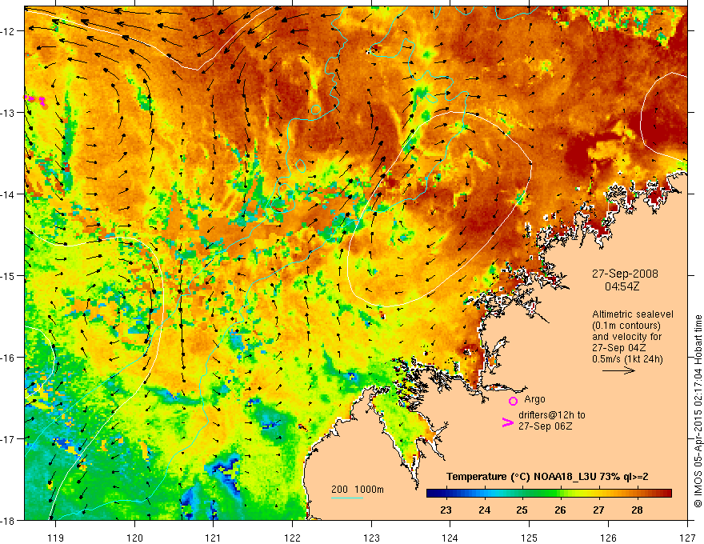Click the longitude axis label 127
This screenshot has height=544, width=704.
click(687, 538)
